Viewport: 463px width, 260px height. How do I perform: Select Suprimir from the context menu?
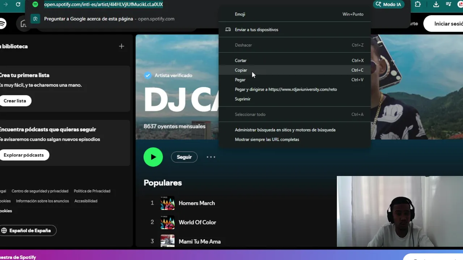(x=294, y=99)
